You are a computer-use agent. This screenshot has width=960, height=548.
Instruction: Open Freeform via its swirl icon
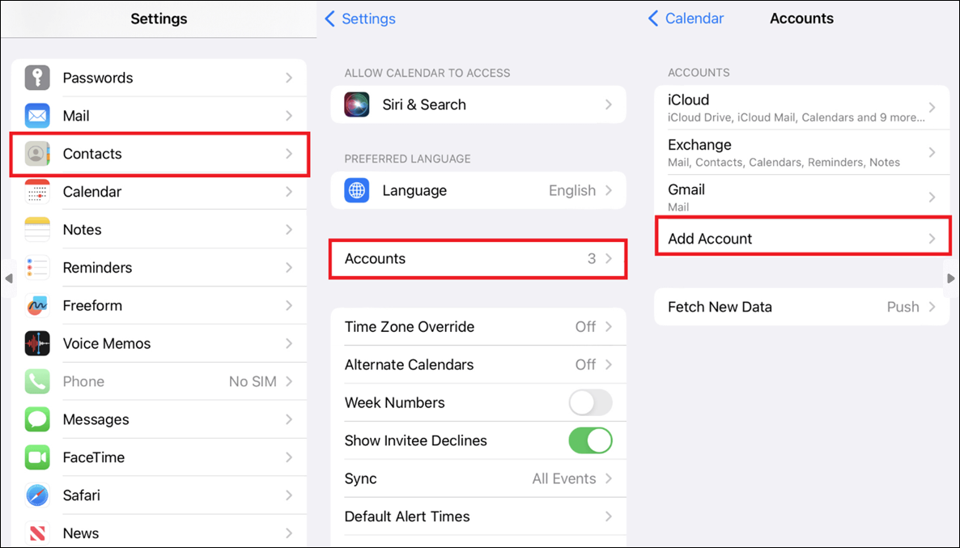click(38, 305)
